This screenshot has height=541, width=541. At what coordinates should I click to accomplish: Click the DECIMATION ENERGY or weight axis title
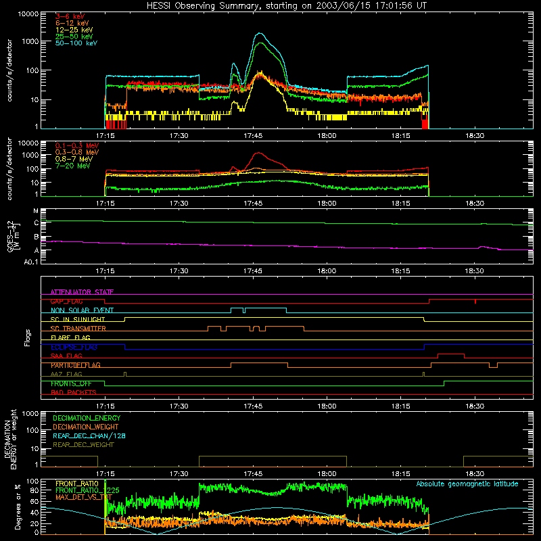[10, 439]
